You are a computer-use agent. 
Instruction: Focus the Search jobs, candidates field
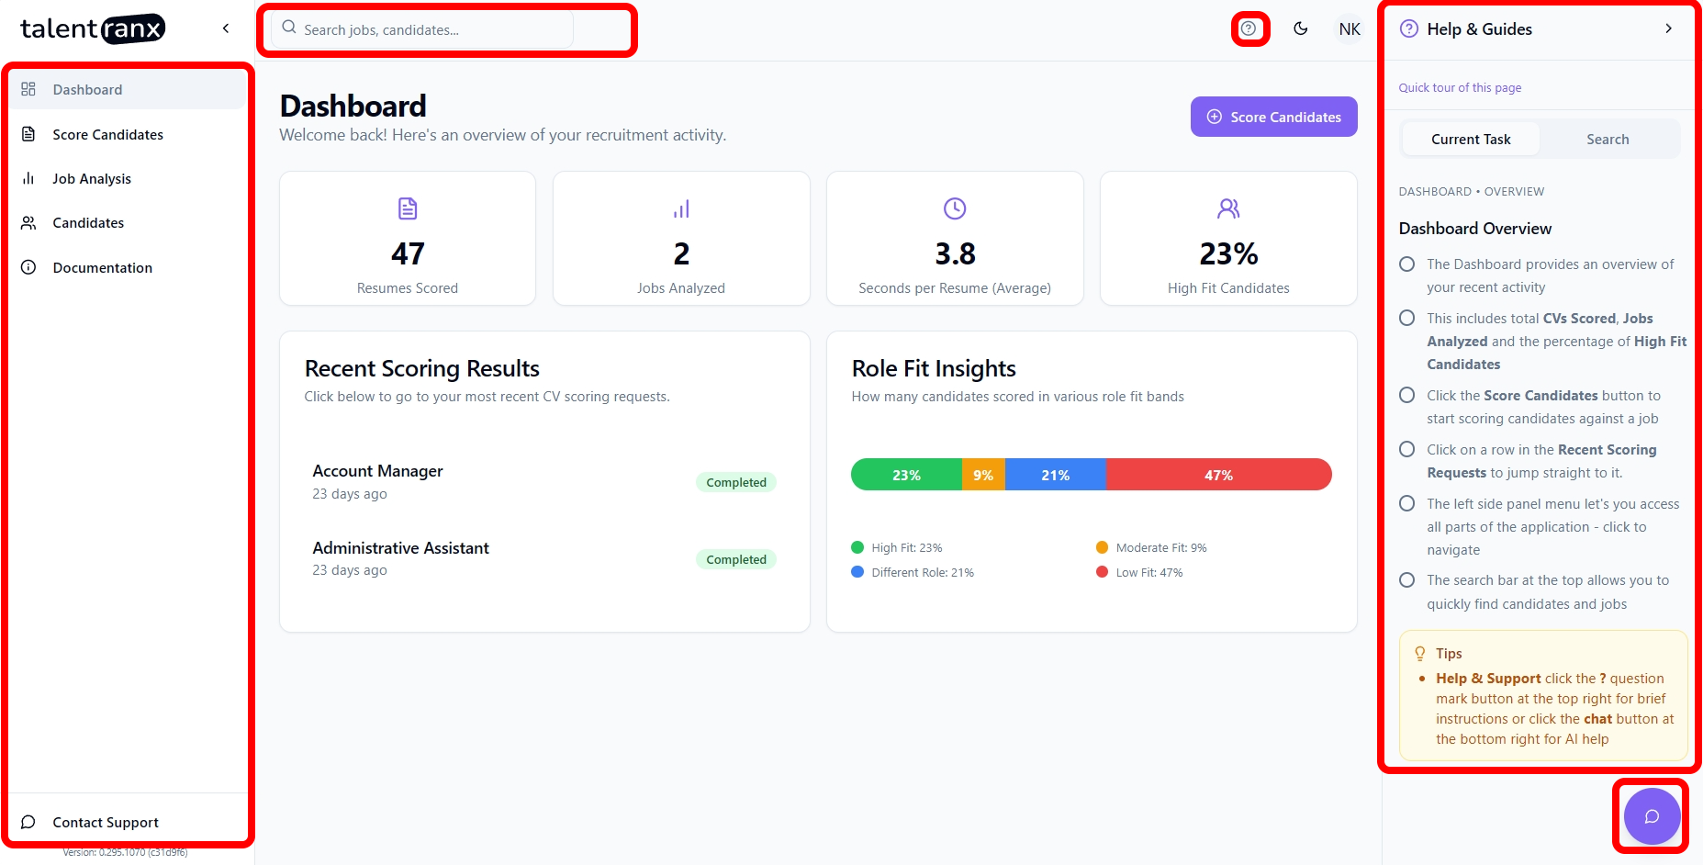pos(431,29)
